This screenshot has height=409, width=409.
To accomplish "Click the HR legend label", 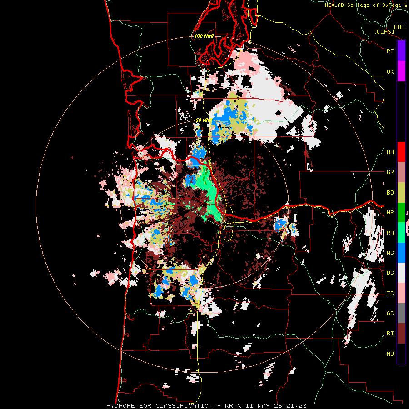I will (x=390, y=213).
